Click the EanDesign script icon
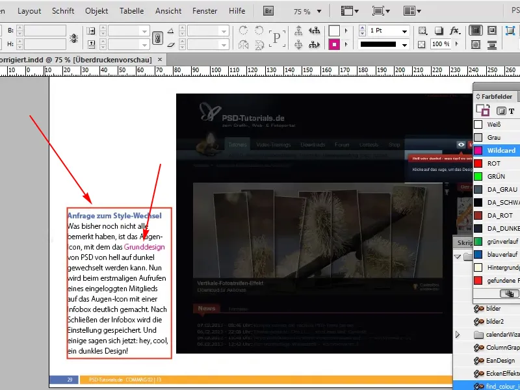520x390 pixels. pyautogui.click(x=480, y=361)
